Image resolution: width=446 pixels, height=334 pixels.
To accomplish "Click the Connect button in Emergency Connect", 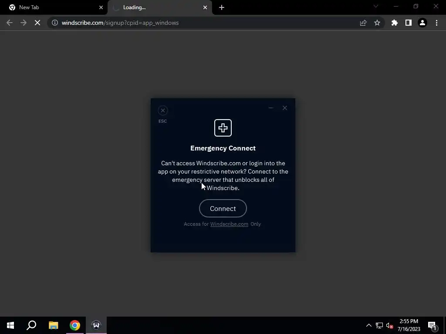I will (223, 208).
